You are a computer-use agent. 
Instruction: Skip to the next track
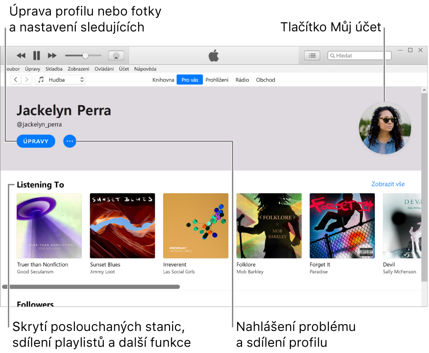[x=52, y=55]
